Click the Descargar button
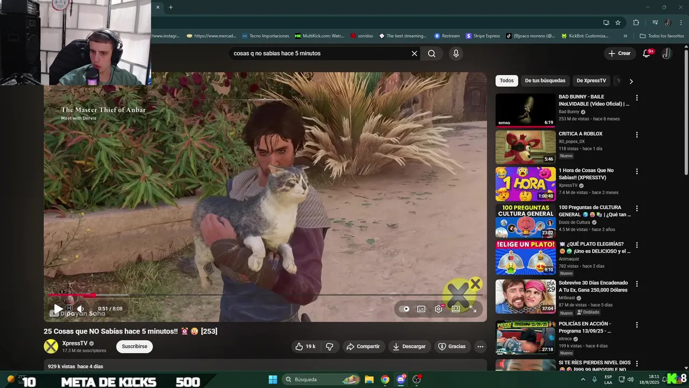 click(x=409, y=347)
